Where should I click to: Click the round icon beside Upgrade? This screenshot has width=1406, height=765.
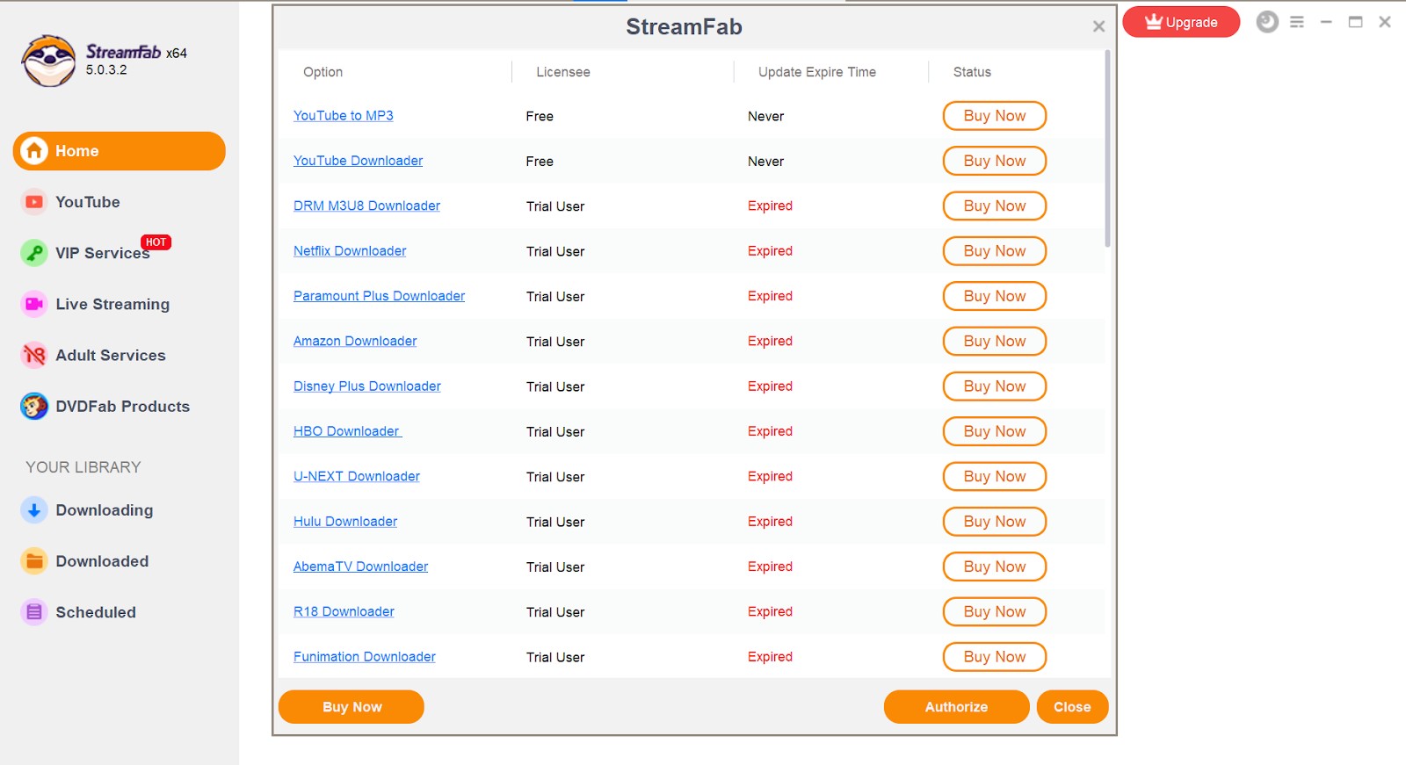coord(1267,22)
